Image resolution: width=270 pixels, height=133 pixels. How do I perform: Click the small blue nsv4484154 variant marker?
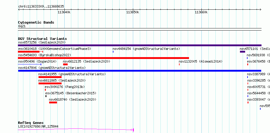click(113, 52)
